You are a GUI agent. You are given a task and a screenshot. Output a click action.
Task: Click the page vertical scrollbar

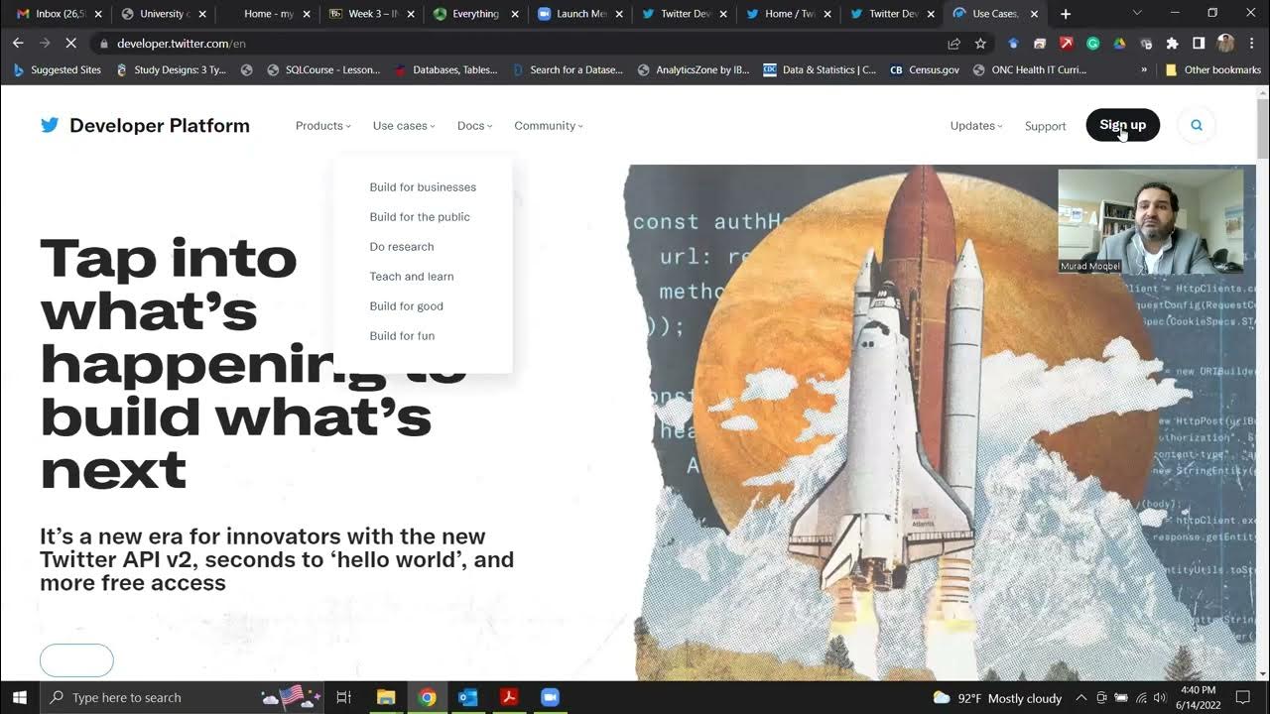(x=1263, y=382)
